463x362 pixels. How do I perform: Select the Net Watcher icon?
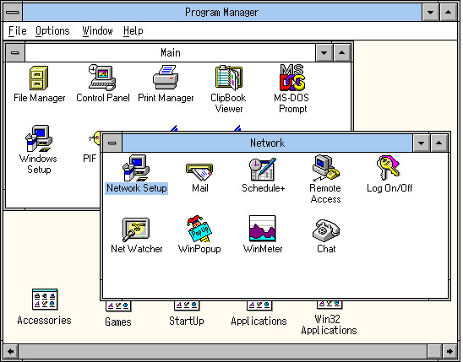click(136, 230)
